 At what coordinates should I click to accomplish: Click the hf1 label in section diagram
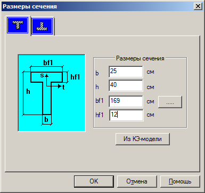click(75, 77)
